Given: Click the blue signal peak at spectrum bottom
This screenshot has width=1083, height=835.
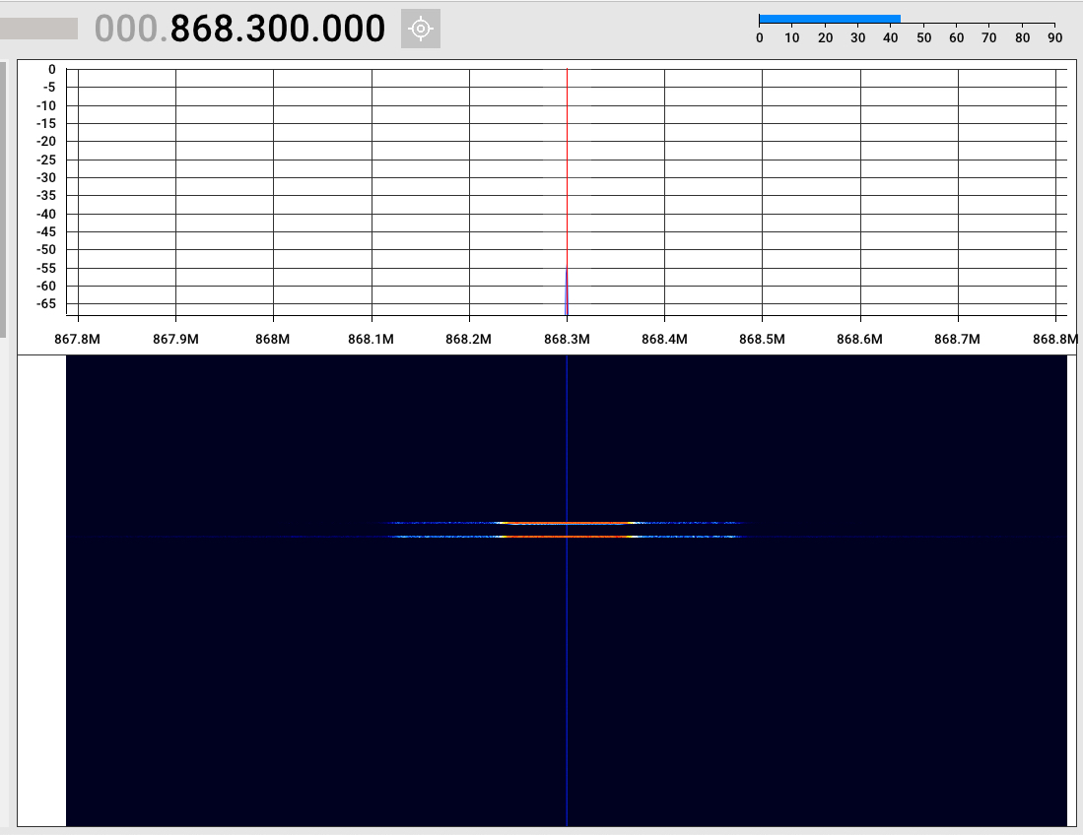Looking at the screenshot, I should click(567, 292).
